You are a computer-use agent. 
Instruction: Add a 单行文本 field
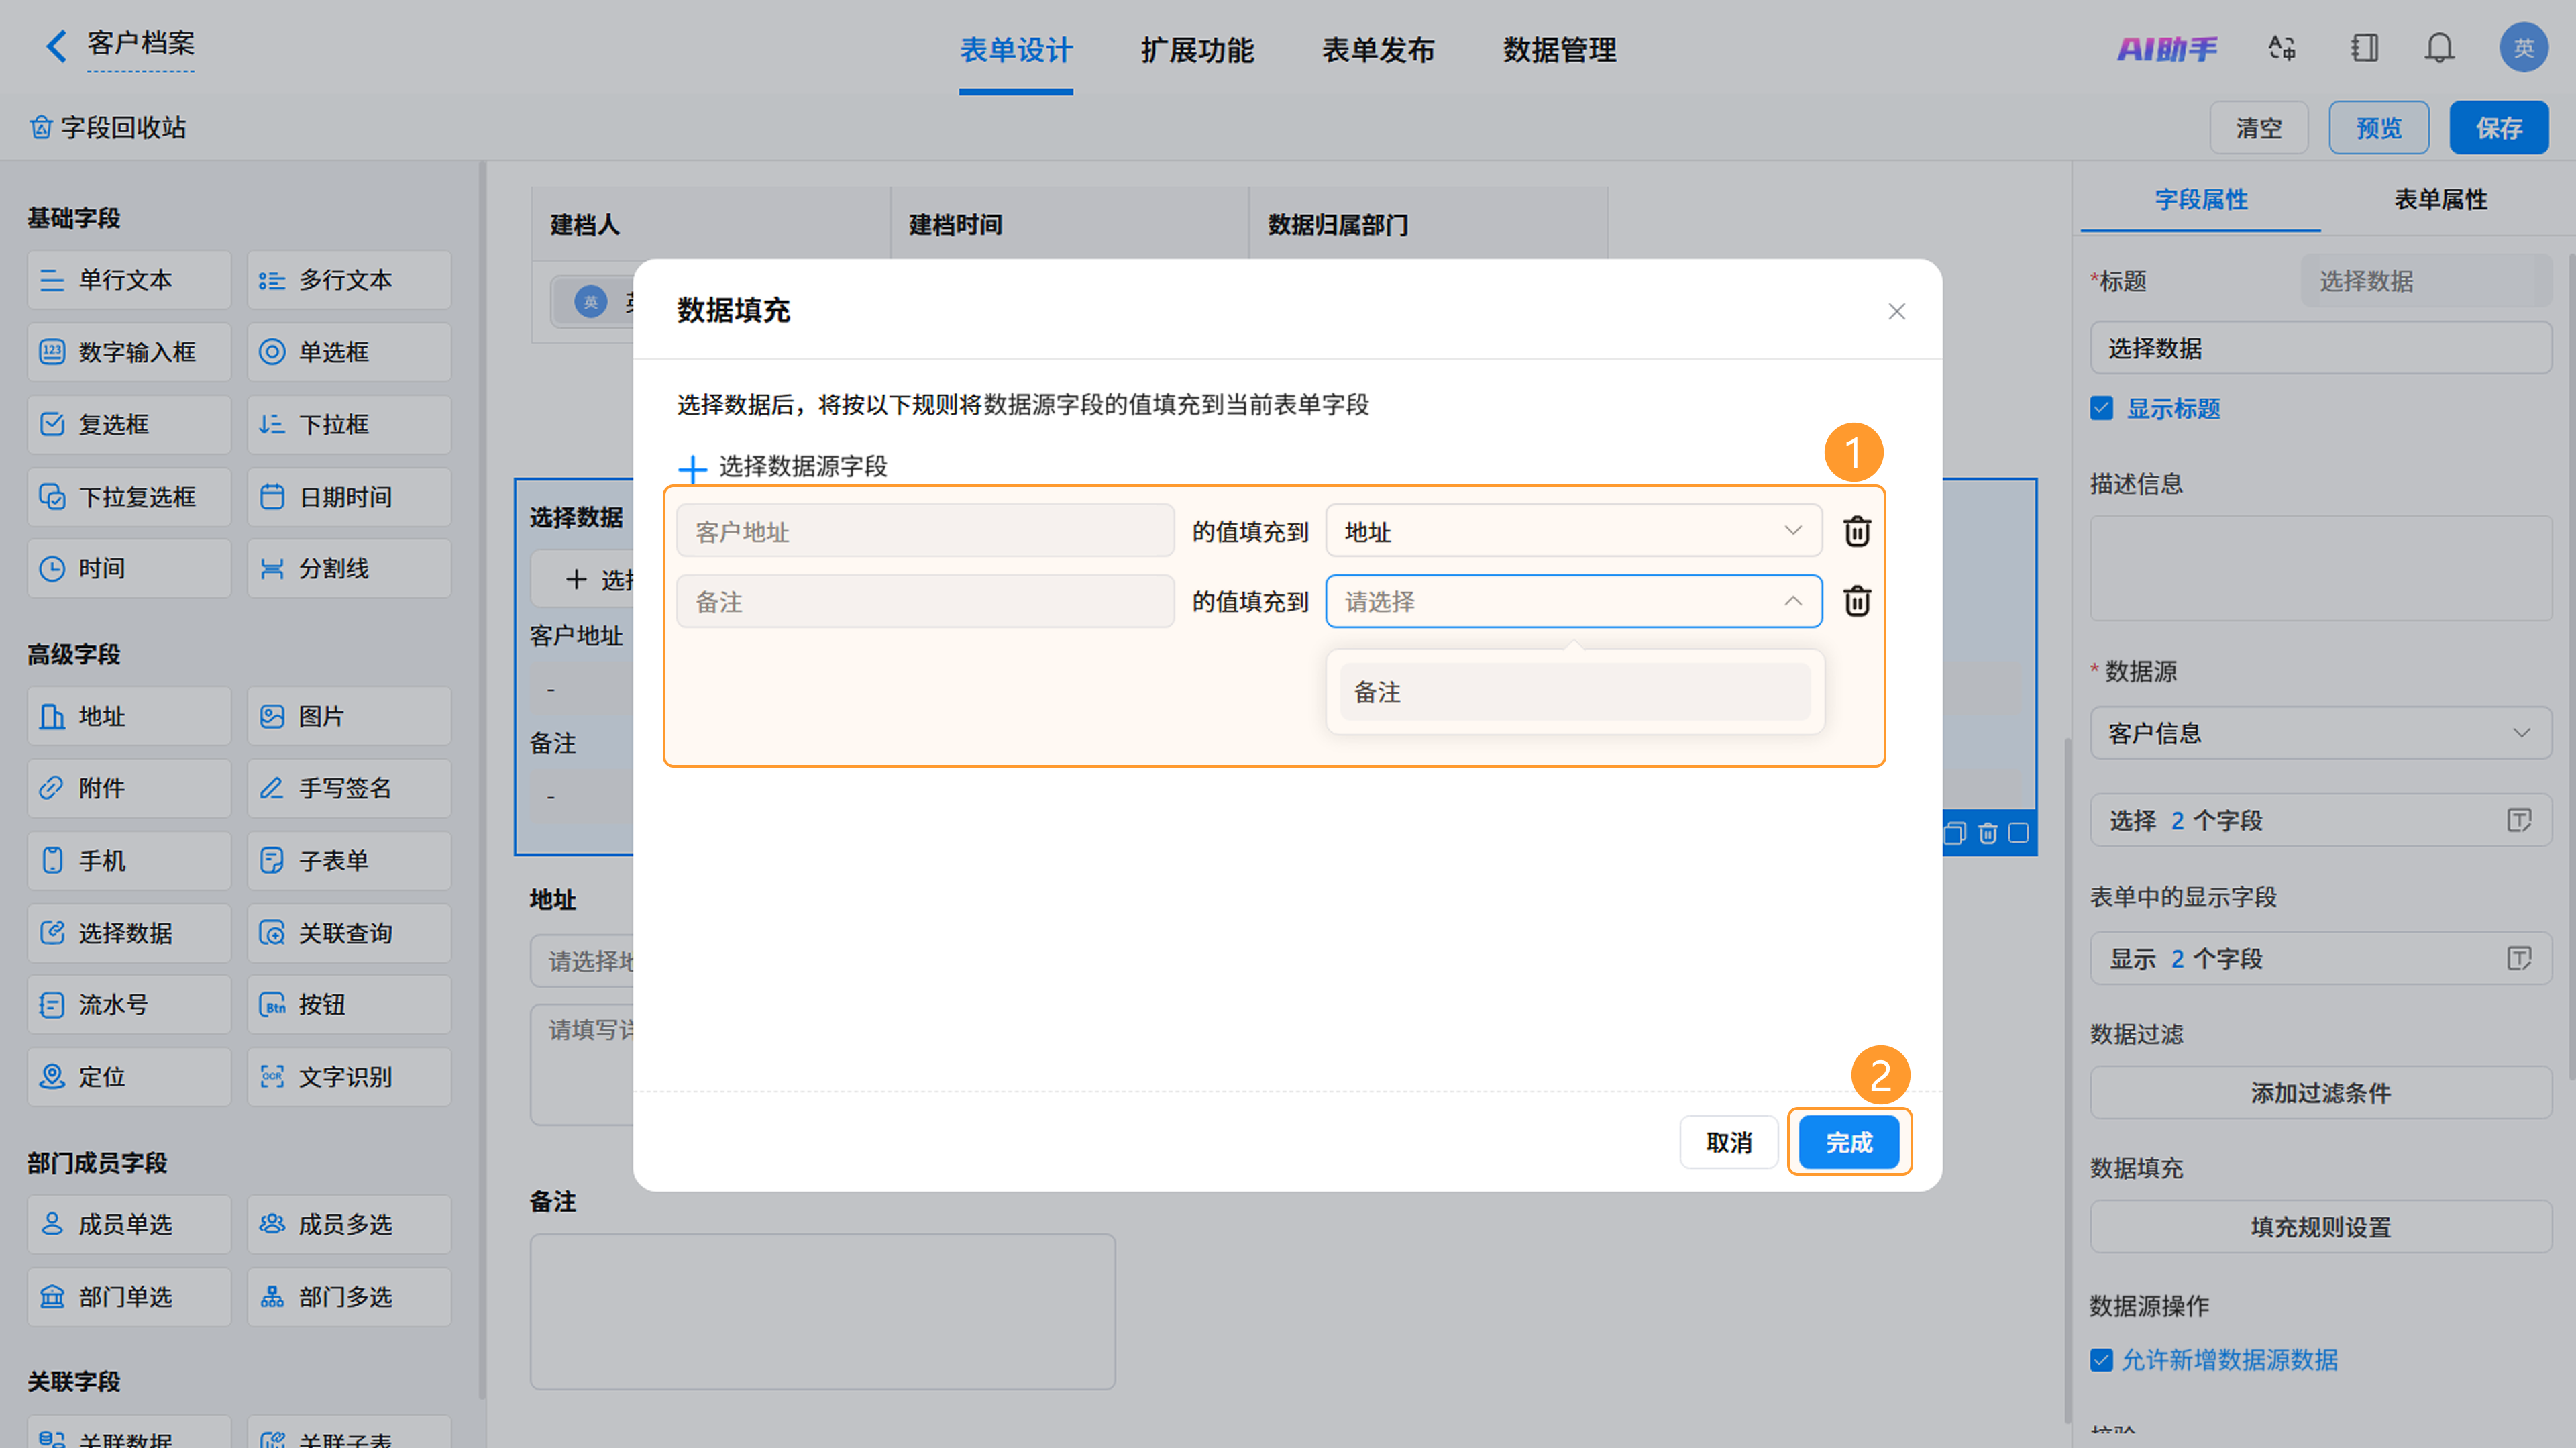pyautogui.click(x=129, y=280)
